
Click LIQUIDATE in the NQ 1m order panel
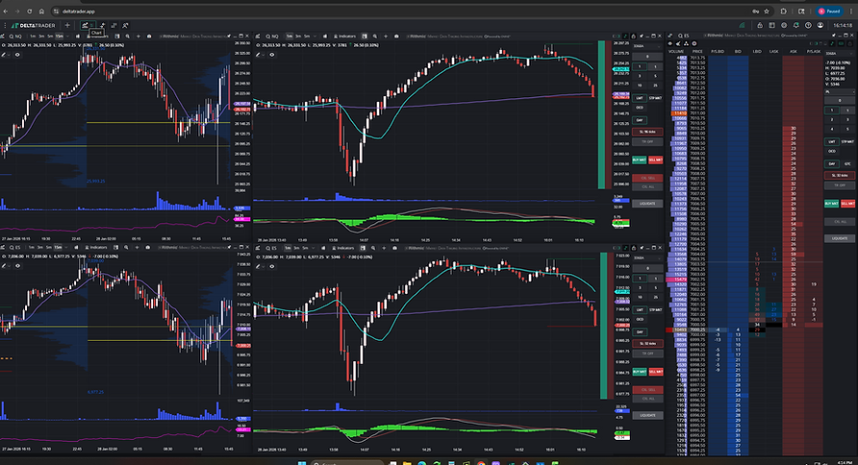tap(648, 204)
